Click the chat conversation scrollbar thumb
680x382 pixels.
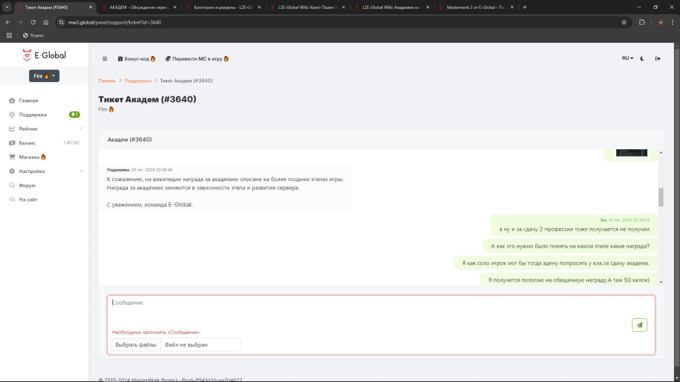tap(660, 197)
